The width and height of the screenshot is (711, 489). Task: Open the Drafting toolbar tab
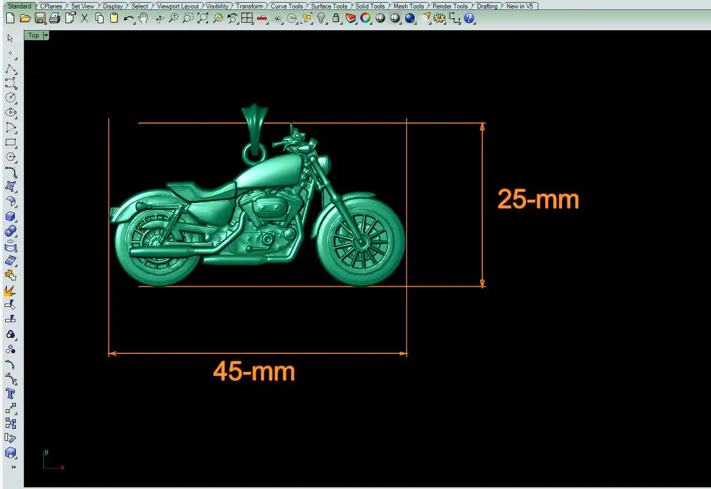point(487,6)
